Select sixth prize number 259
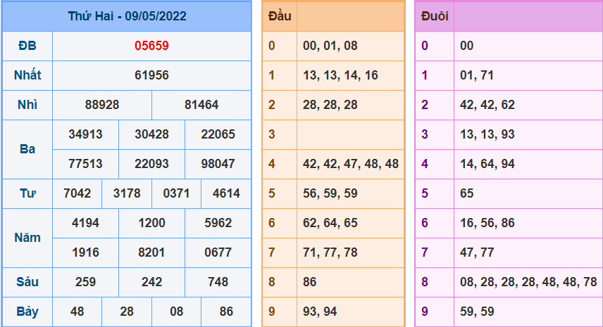 [85, 282]
